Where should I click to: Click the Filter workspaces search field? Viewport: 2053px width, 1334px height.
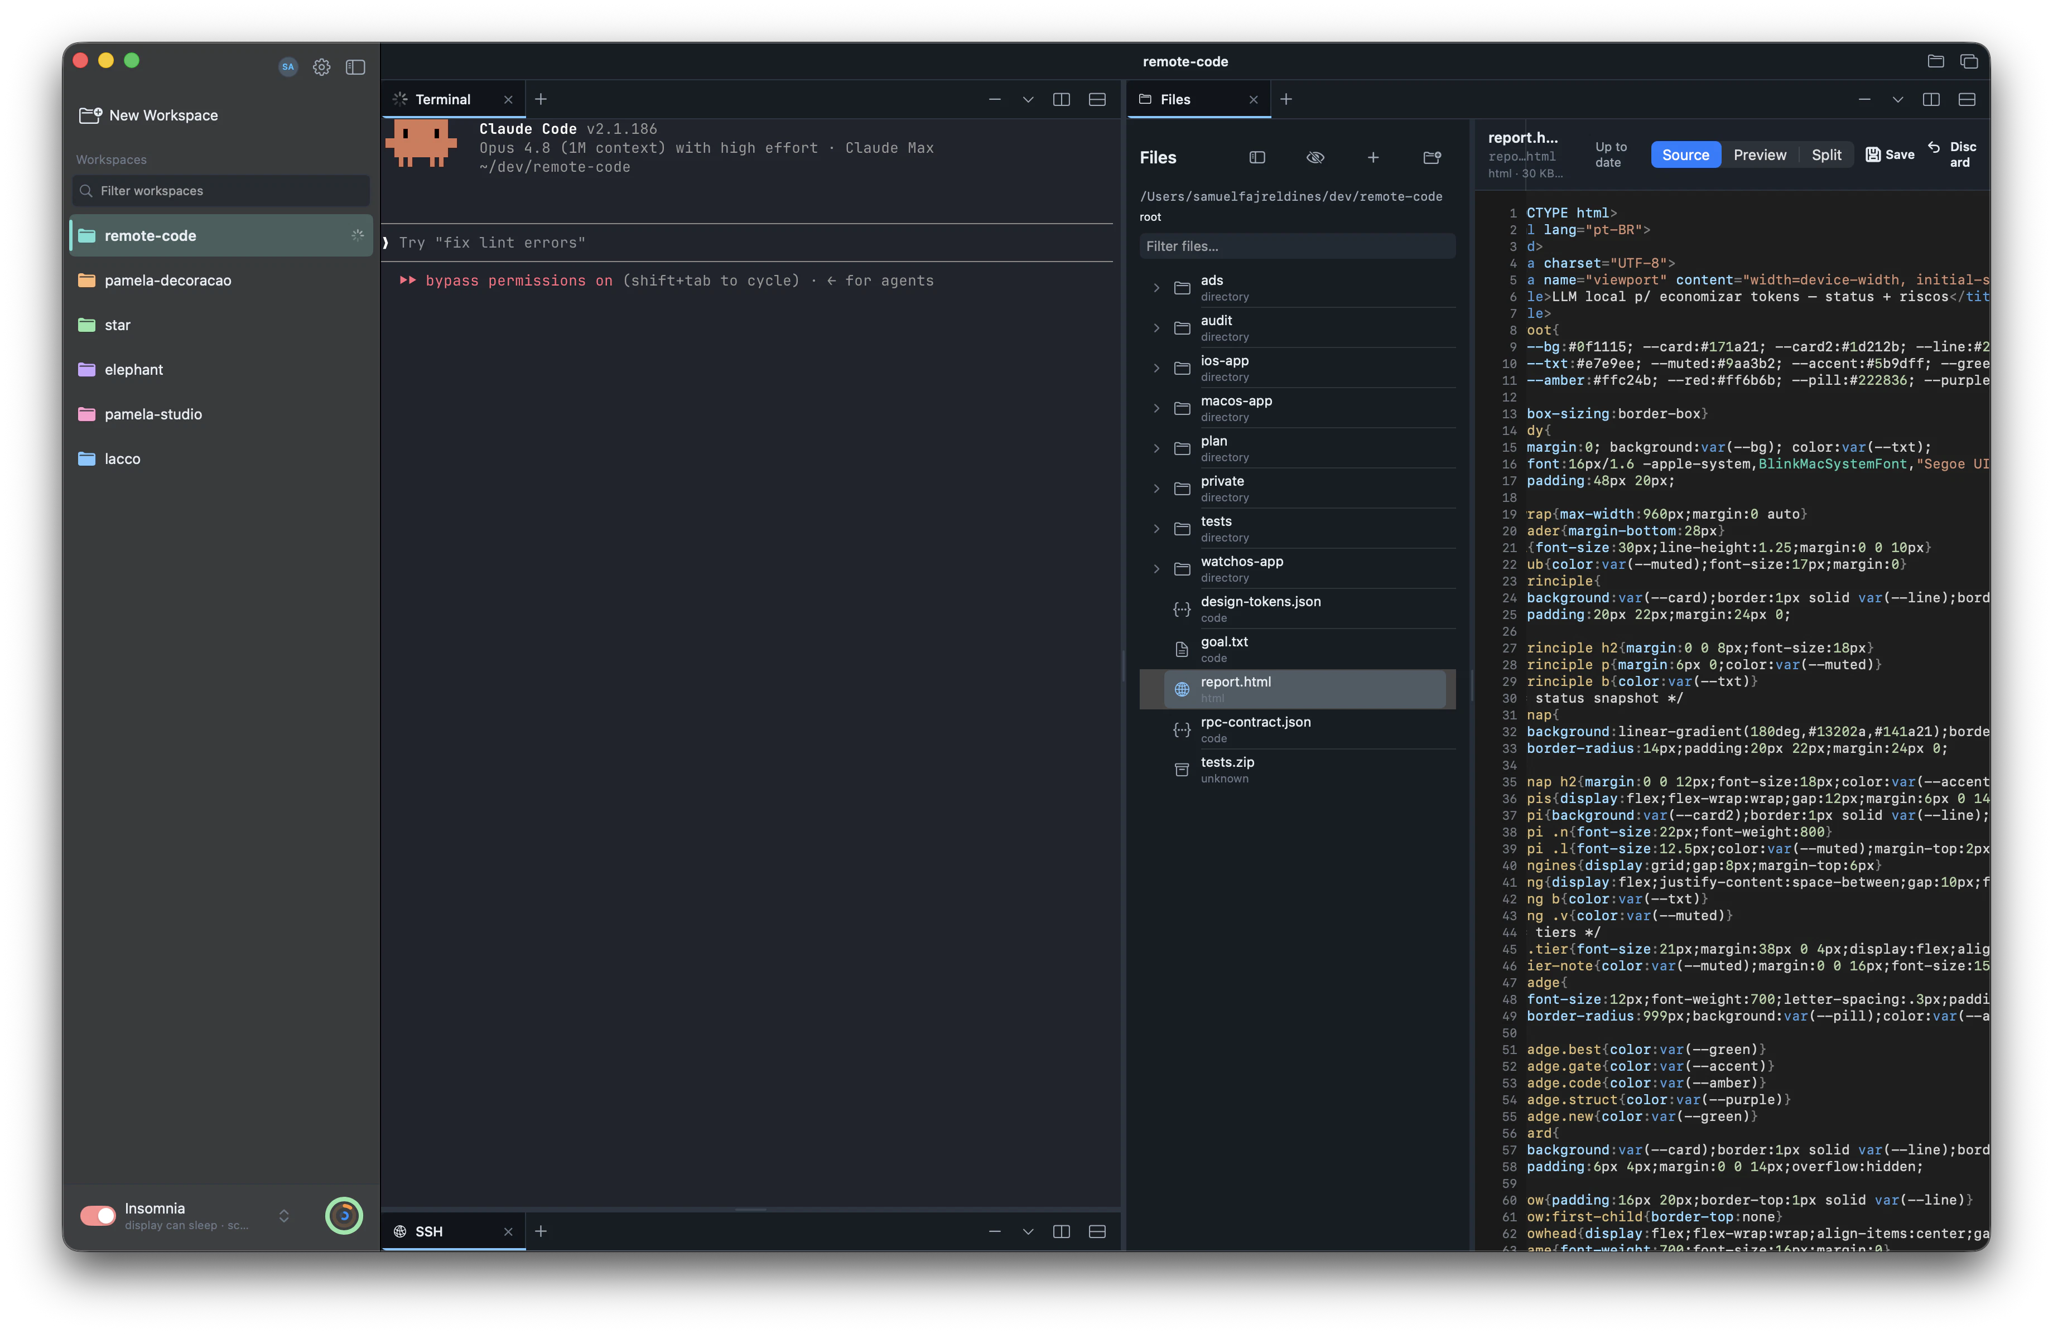[x=221, y=191]
